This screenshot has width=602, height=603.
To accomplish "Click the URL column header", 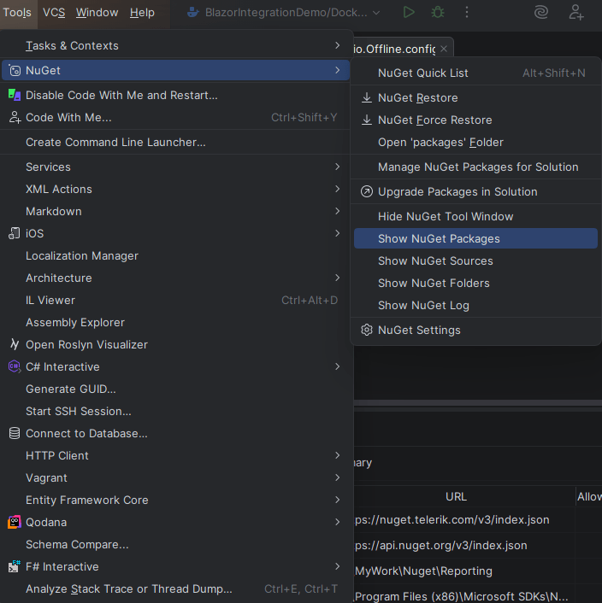I will point(456,496).
